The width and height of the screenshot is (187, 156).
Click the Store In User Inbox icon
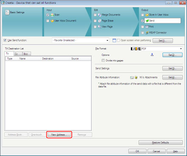point(147,15)
